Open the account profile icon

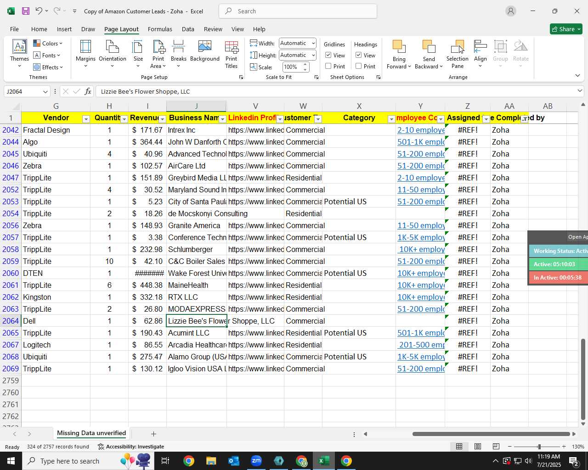coord(511,11)
